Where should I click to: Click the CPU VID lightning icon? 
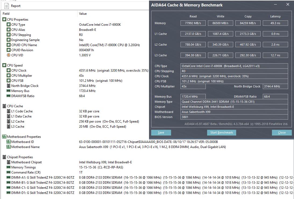9,55
